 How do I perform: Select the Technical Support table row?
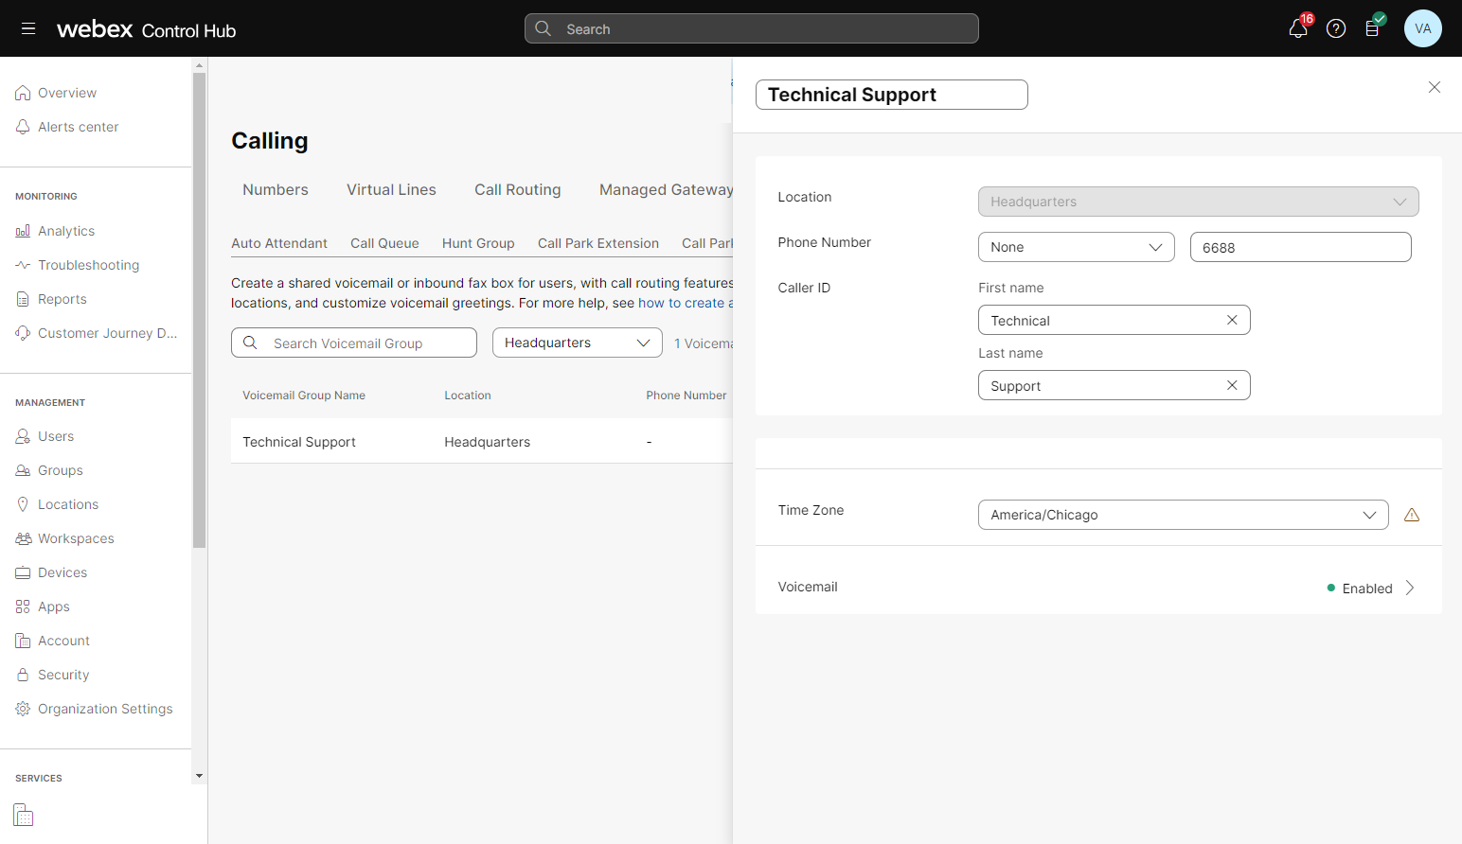(481, 441)
